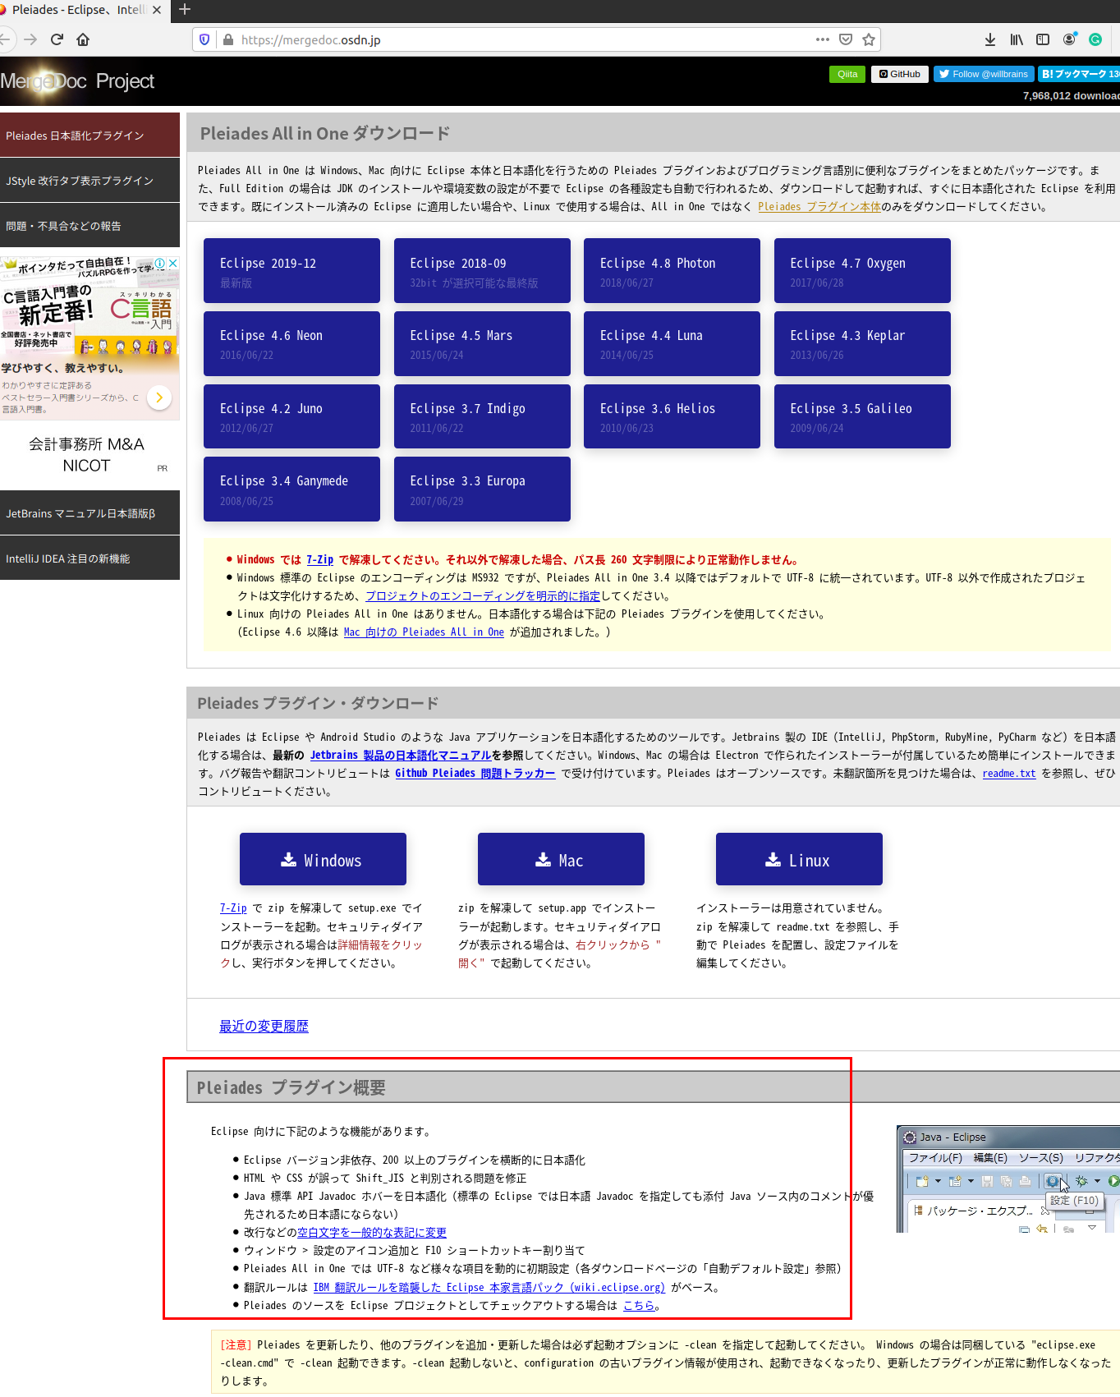1120x1397 pixels.
Task: Open 空白文字を一般的な表記に変更 link
Action: 372,1233
